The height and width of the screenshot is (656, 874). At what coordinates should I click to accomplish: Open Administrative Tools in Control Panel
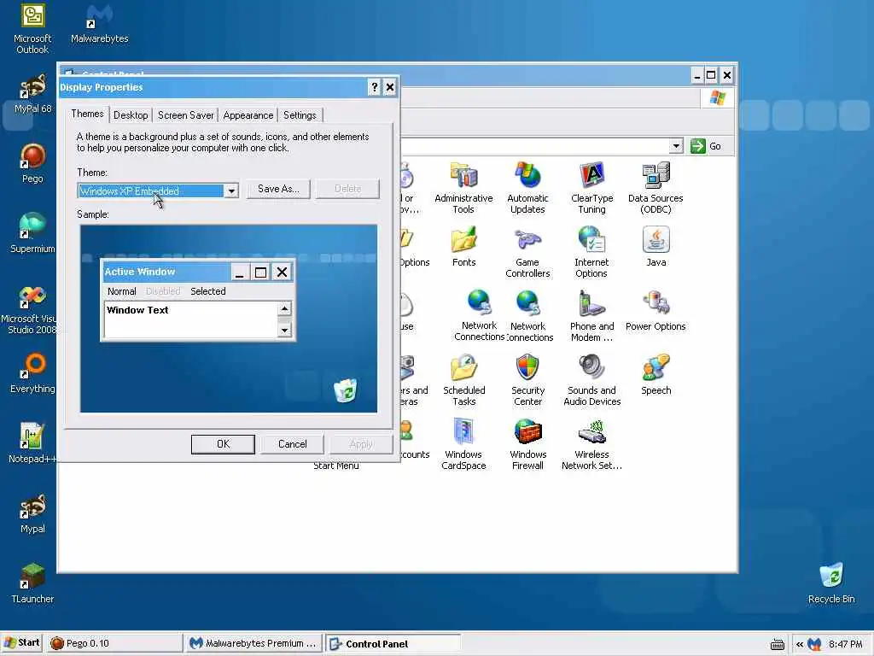pyautogui.click(x=463, y=187)
